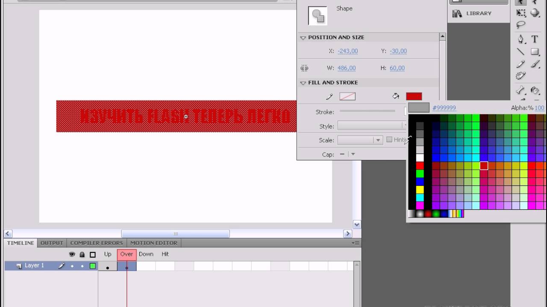The image size is (547, 307).
Task: Switch to the Output tab
Action: (x=52, y=243)
